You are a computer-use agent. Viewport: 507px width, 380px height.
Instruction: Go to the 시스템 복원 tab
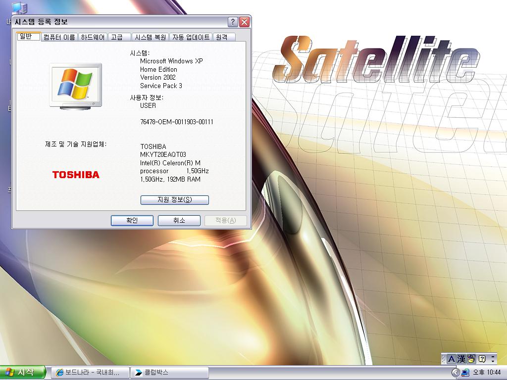[151, 38]
